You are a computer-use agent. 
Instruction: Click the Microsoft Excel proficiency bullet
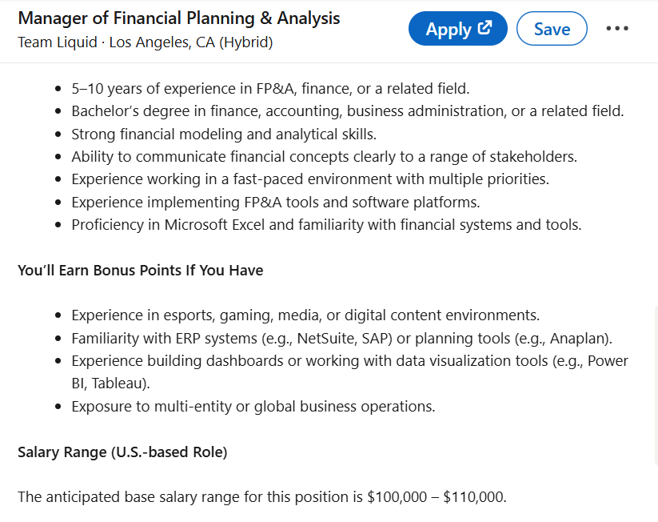coord(326,225)
